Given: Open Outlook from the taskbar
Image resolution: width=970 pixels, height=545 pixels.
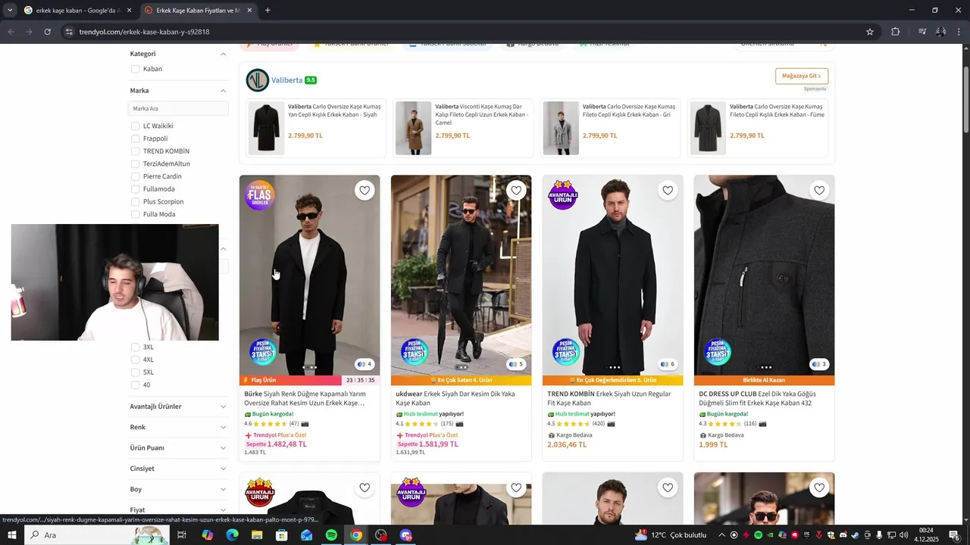Looking at the screenshot, I should tap(306, 535).
